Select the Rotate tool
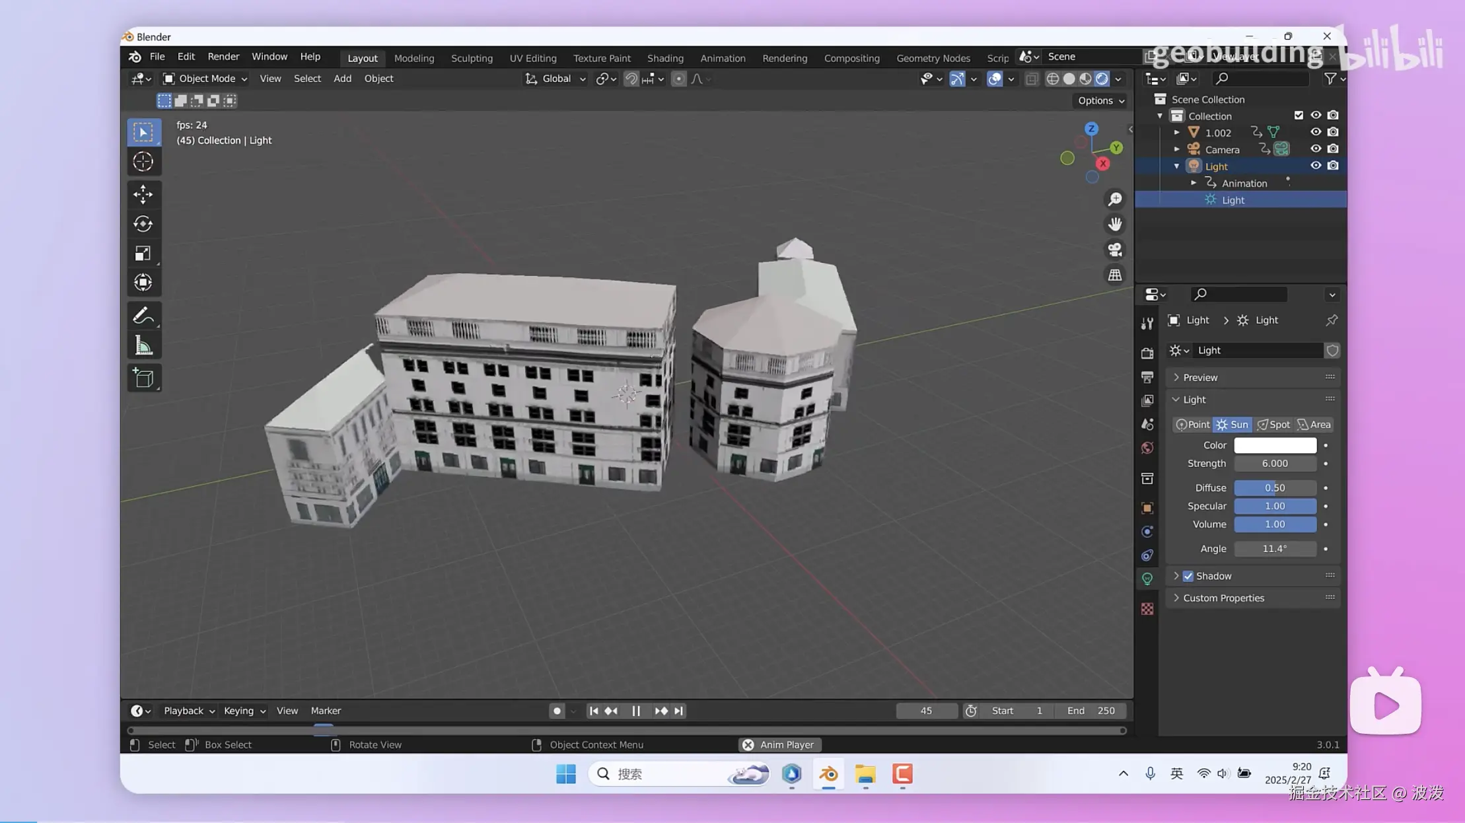The width and height of the screenshot is (1465, 823). (x=143, y=224)
